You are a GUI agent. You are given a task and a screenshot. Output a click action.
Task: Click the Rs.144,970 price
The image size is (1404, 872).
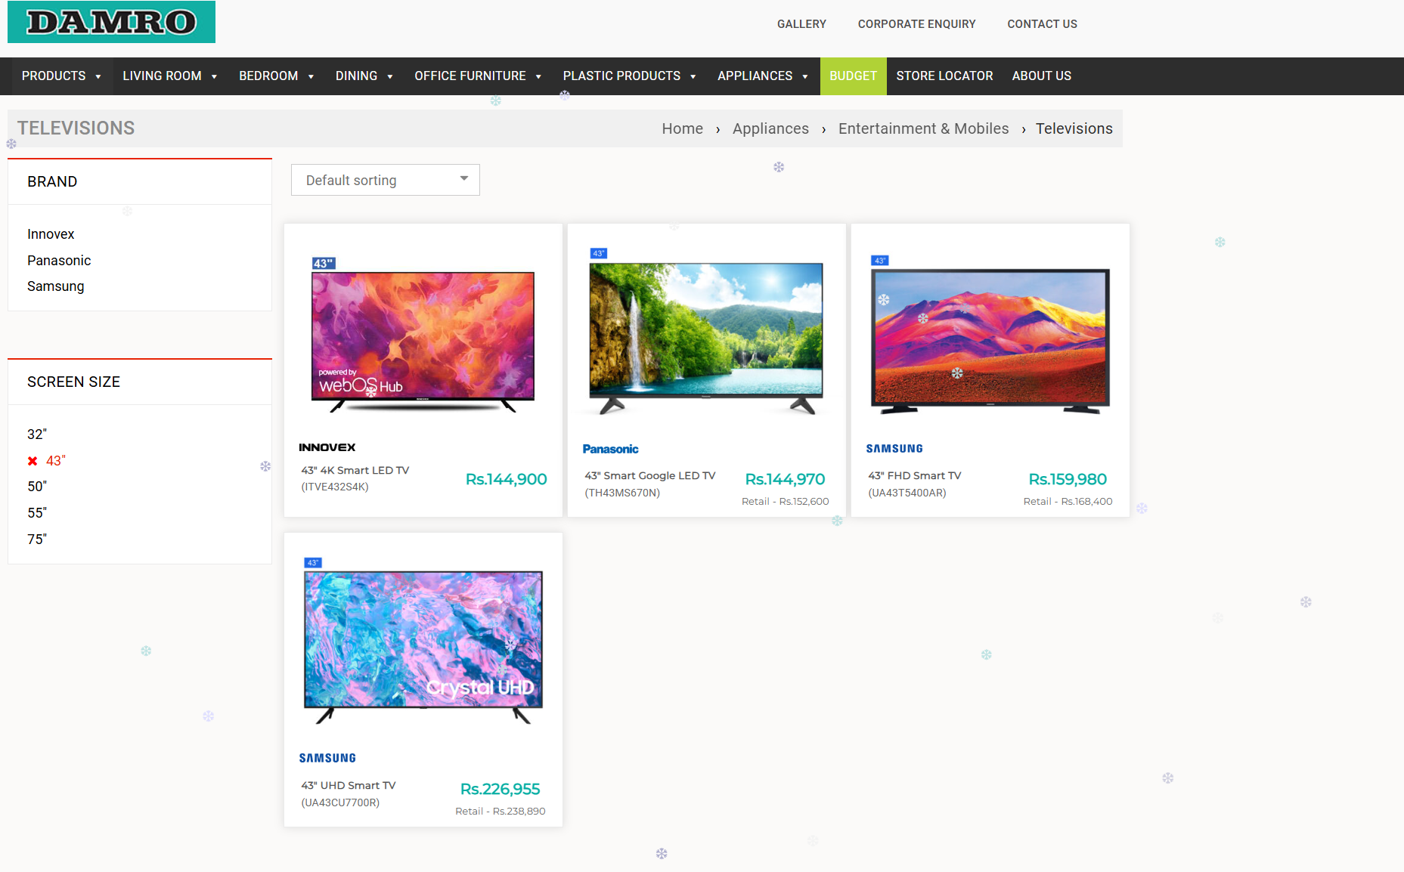pyautogui.click(x=786, y=479)
